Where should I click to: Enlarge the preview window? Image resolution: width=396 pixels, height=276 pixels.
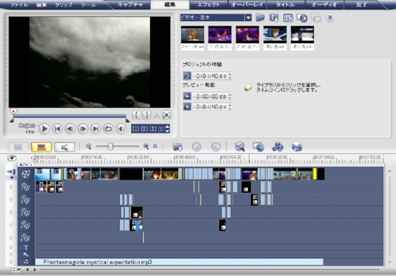pyautogui.click(x=166, y=116)
